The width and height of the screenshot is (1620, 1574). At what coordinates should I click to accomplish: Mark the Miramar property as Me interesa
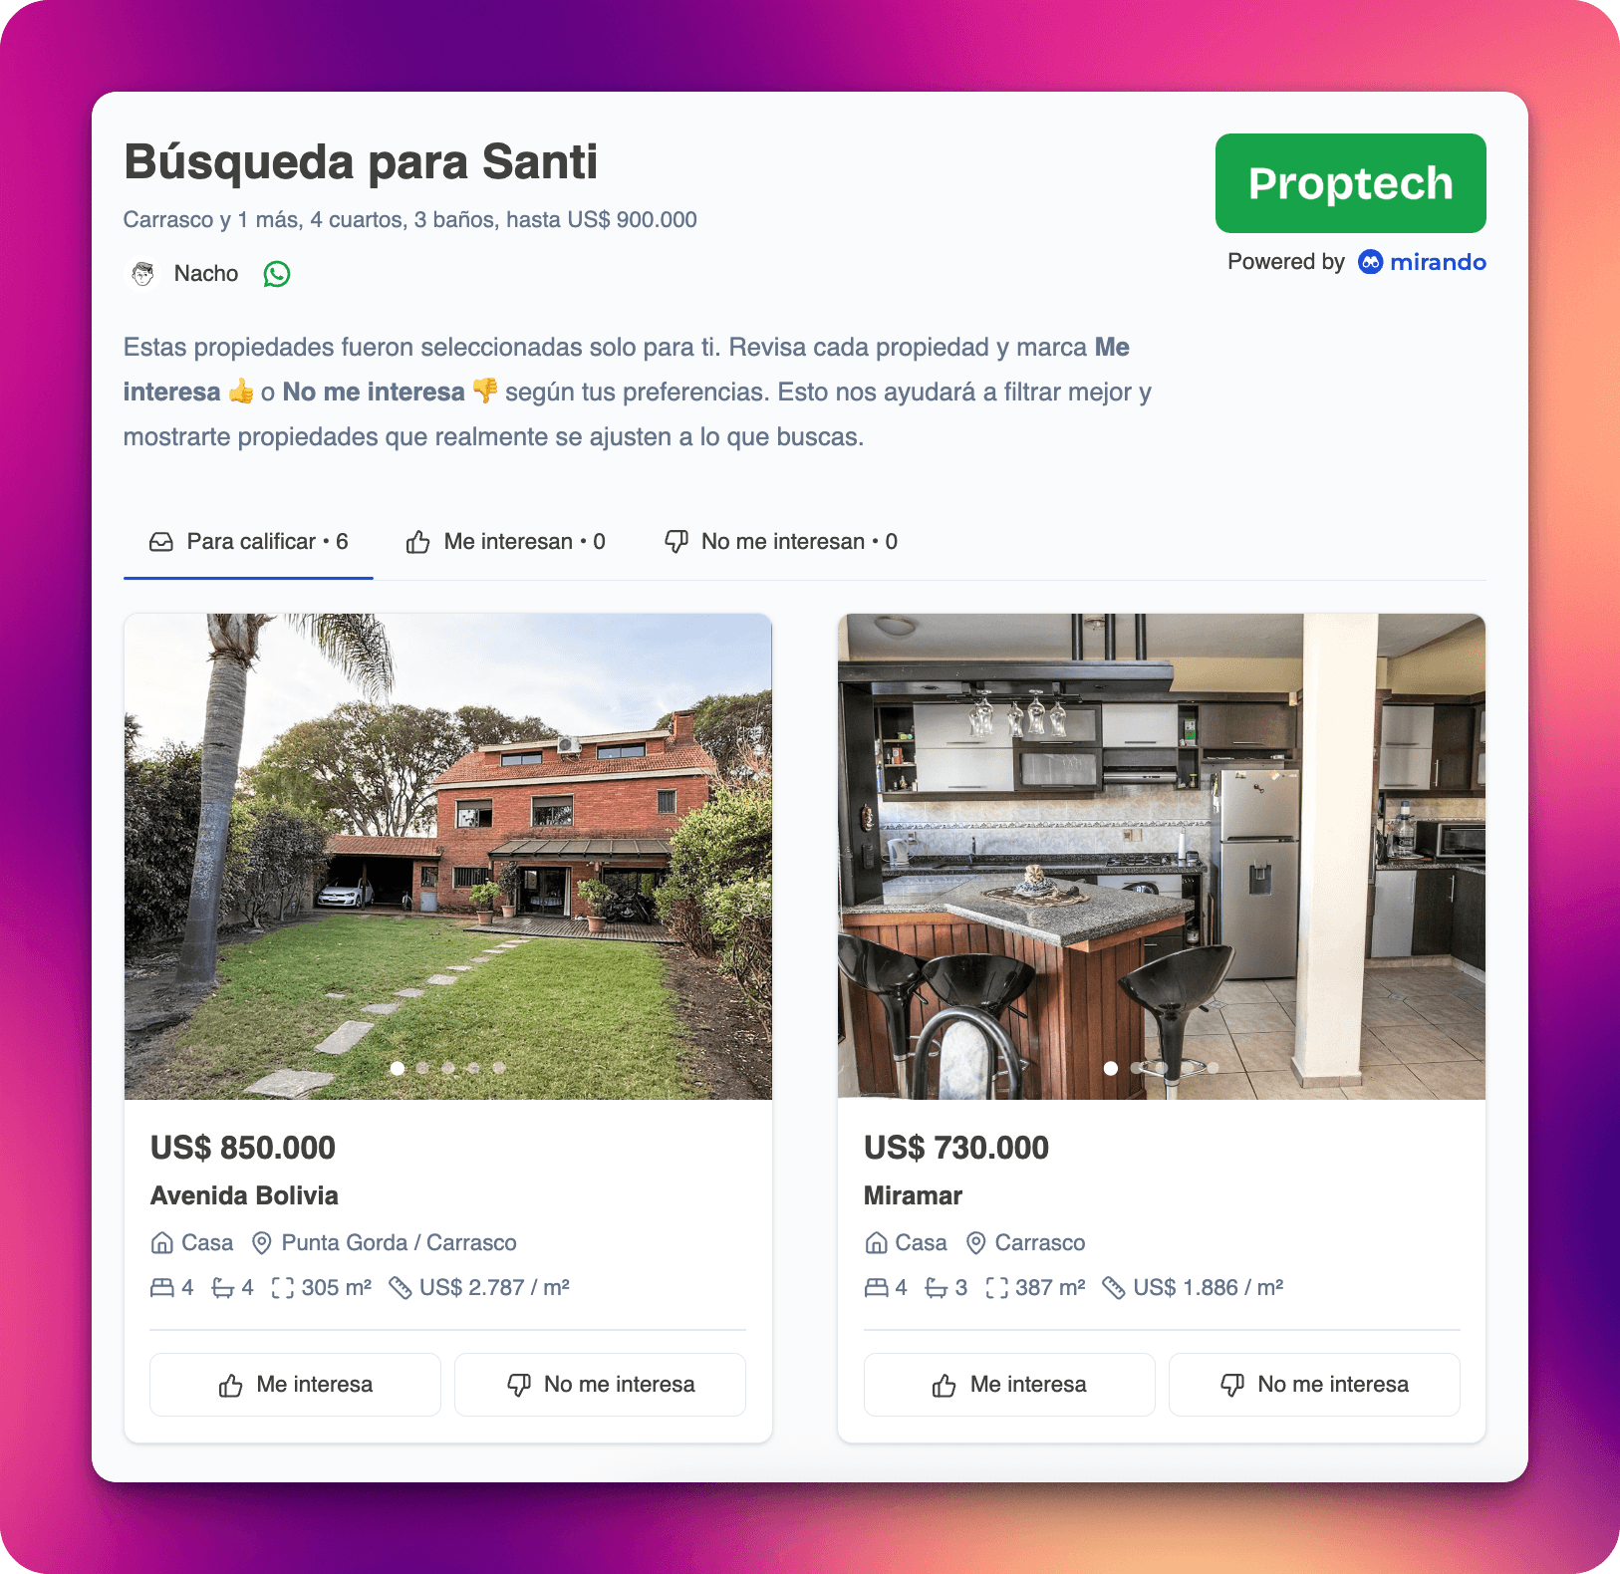coord(1009,1385)
